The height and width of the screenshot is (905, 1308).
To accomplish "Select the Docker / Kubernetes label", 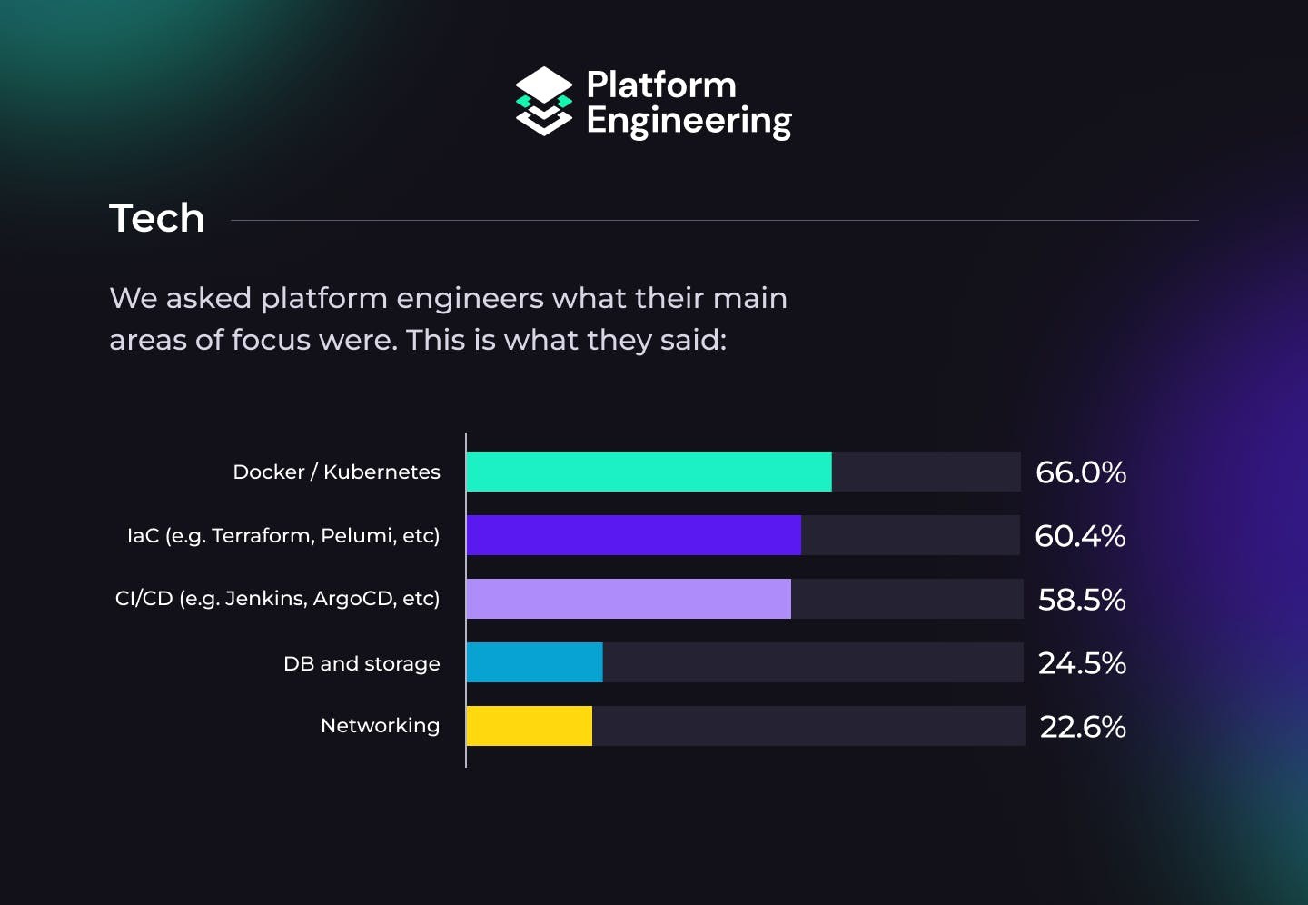I will (x=336, y=472).
